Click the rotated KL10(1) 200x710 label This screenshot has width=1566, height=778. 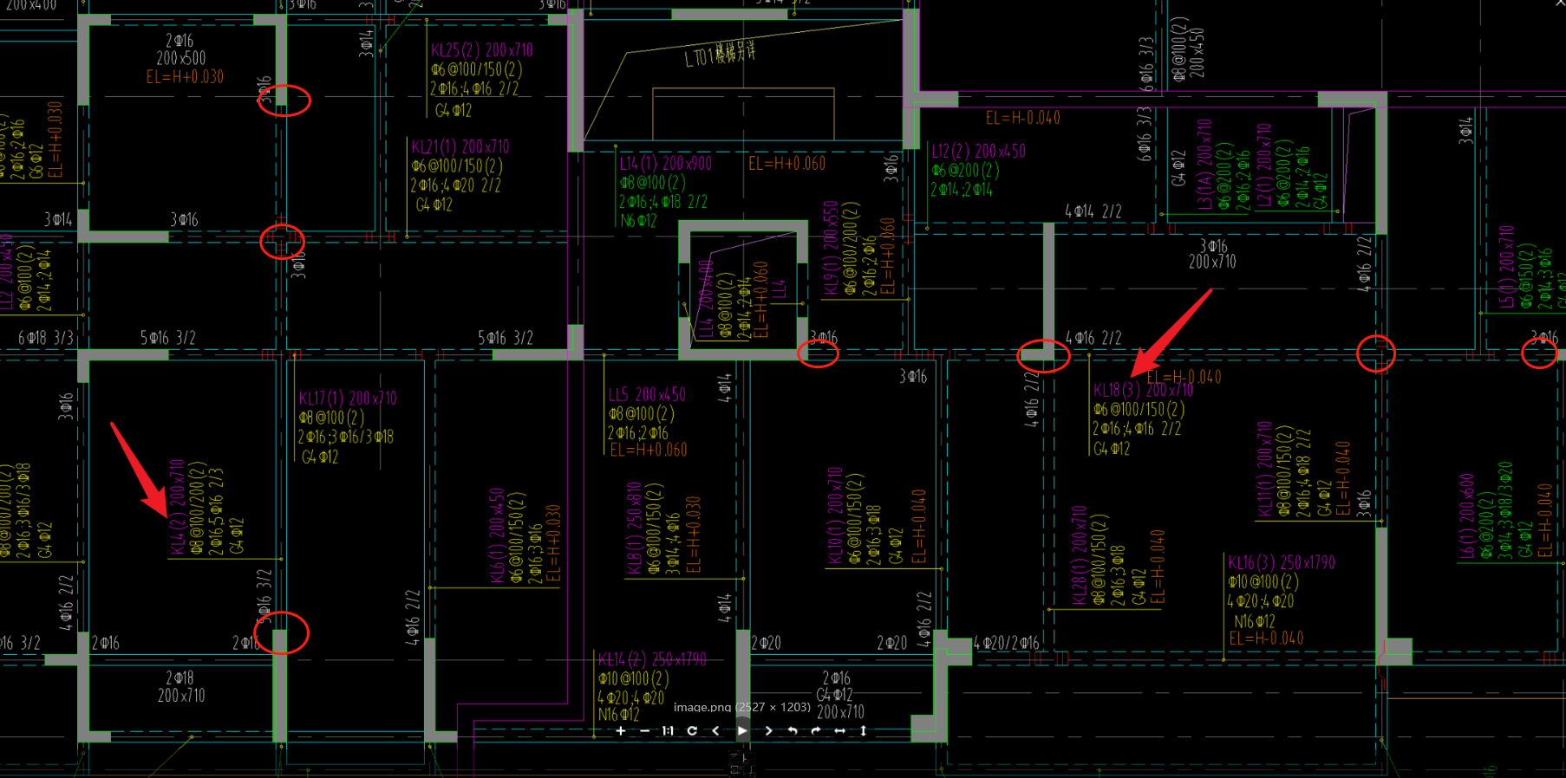835,516
